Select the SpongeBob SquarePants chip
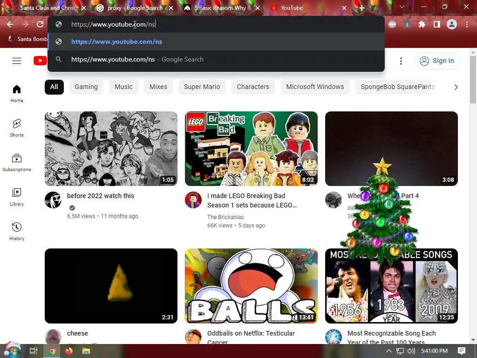 point(397,87)
